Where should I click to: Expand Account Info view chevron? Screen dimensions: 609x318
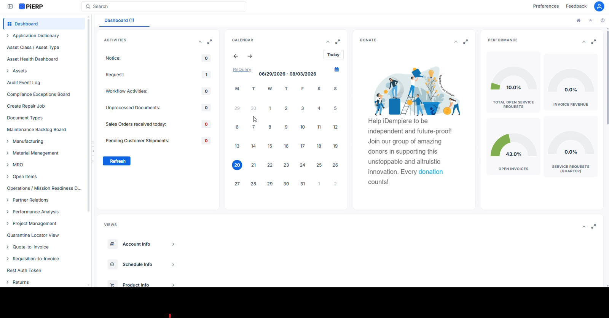(x=173, y=244)
